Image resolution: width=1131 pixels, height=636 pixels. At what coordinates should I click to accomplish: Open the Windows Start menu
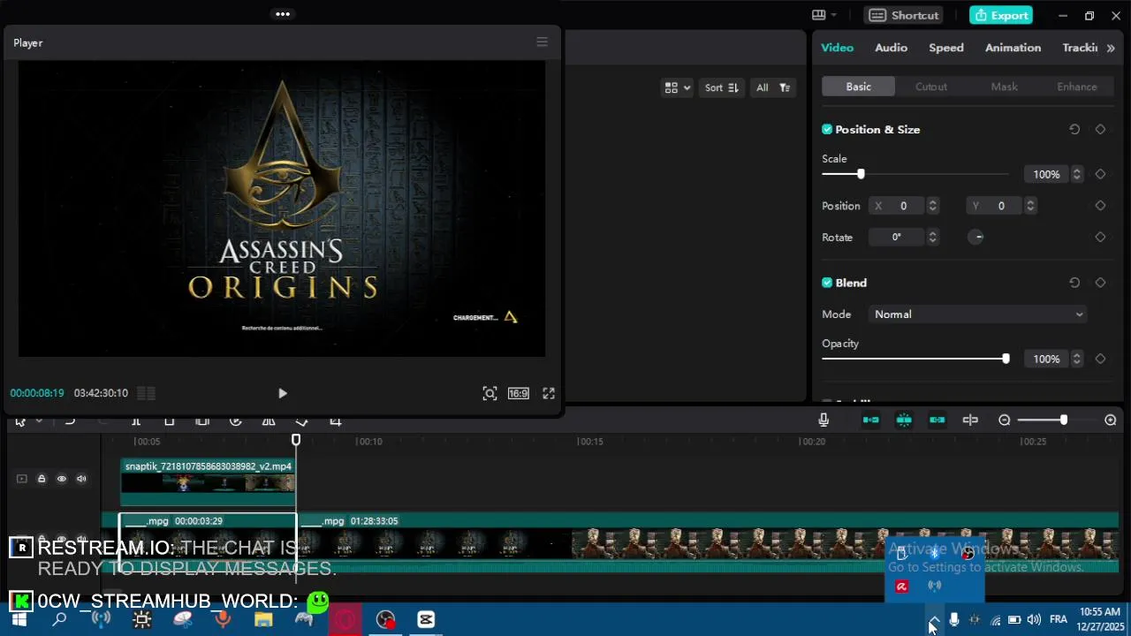[x=19, y=619]
